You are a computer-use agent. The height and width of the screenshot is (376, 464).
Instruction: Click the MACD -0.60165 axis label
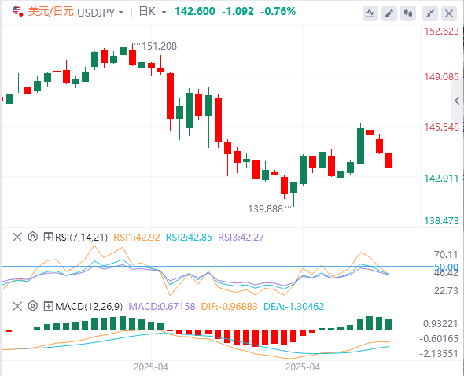[x=439, y=339]
